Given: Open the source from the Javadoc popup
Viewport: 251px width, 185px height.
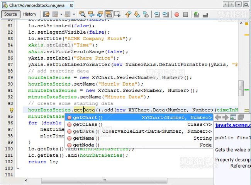Looking at the screenshot, I should 241,117.
